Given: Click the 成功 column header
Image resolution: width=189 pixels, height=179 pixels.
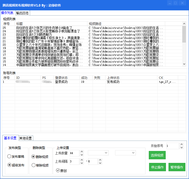Looking at the screenshot, I should pos(86,78).
